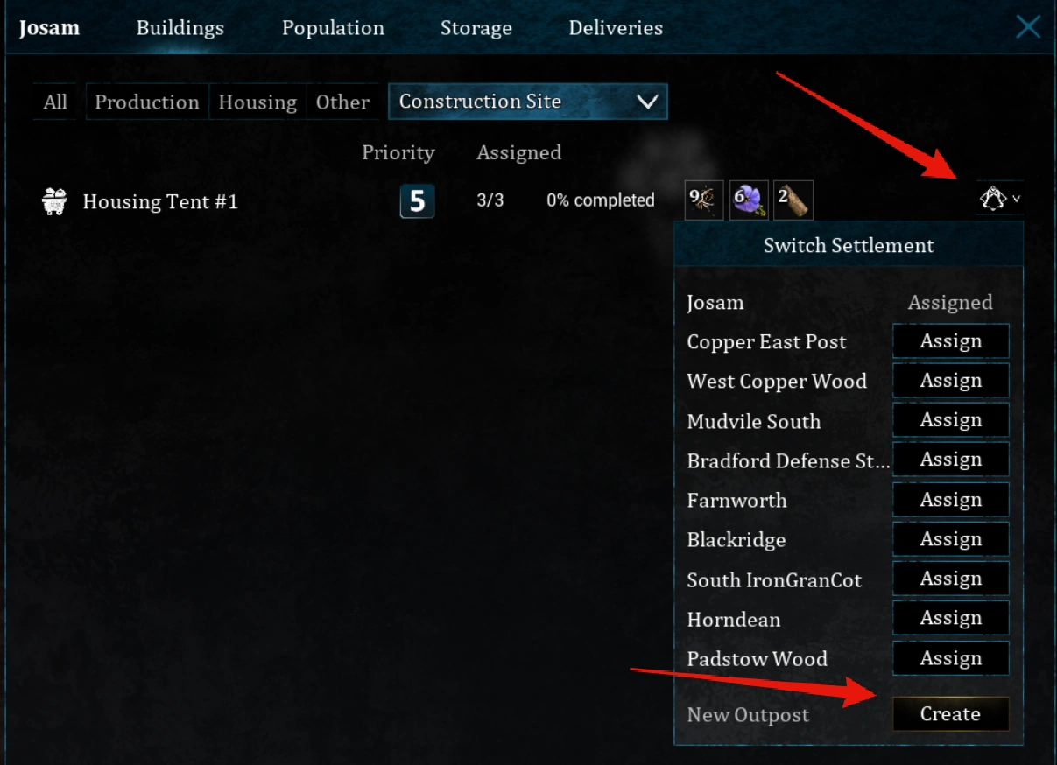The image size is (1057, 765).
Task: Select the Housing Tent #1 row
Action: [160, 202]
